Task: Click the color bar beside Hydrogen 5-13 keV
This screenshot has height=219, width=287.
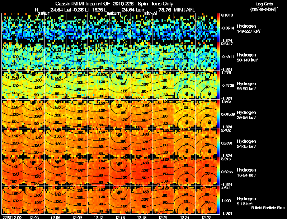Action: click(218, 200)
